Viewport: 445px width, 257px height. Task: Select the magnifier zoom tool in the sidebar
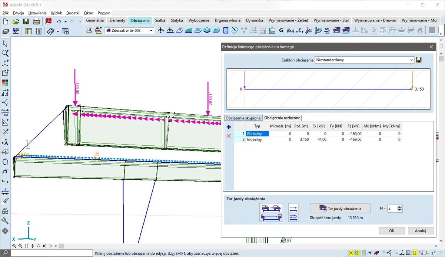coord(5,53)
